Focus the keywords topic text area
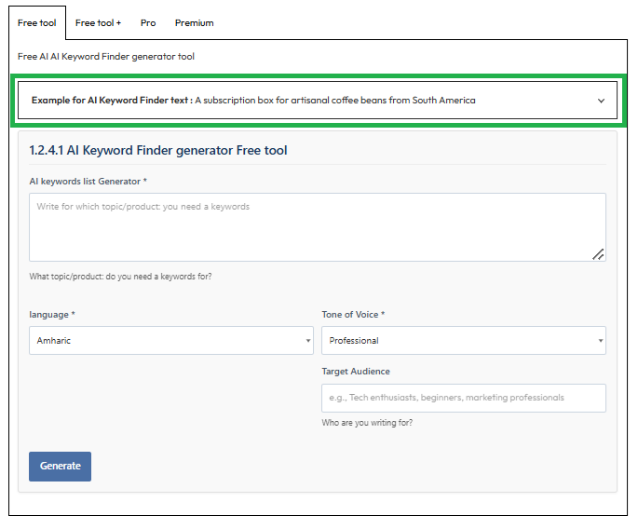 (317, 227)
